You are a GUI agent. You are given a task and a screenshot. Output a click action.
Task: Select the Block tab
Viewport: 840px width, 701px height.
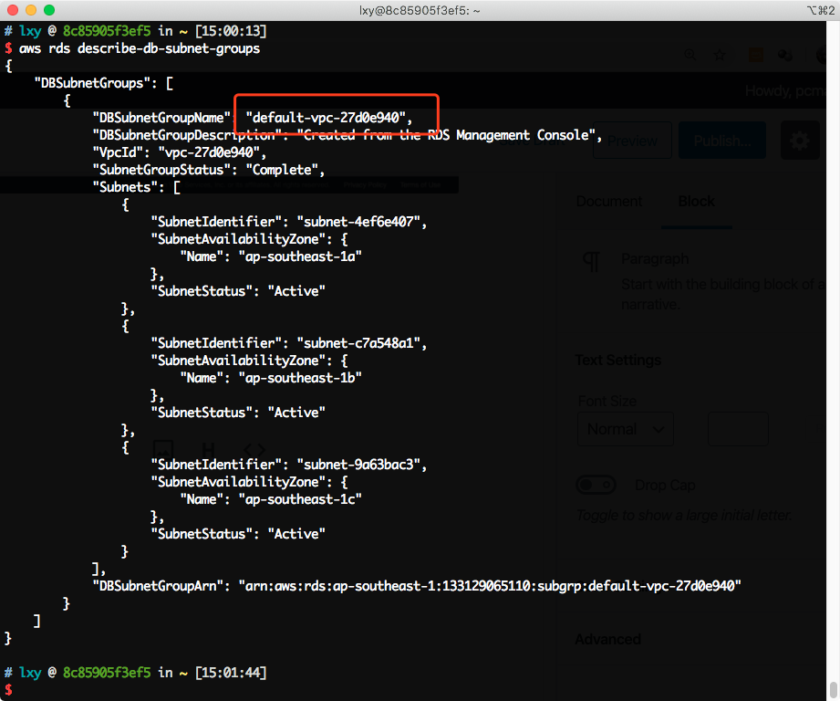(x=696, y=202)
